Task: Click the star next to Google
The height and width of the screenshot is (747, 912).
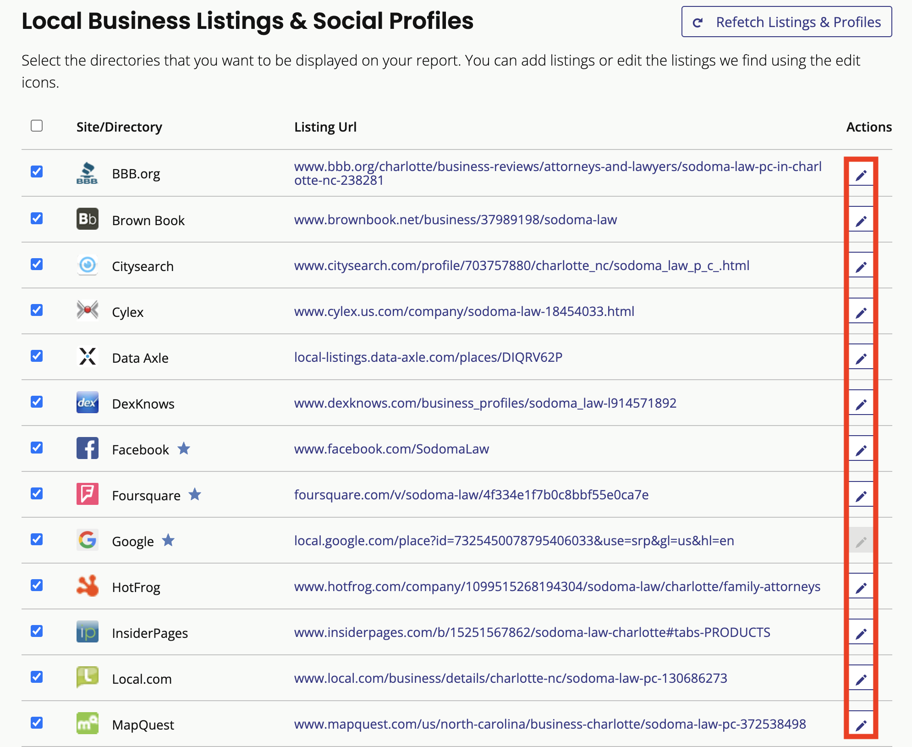Action: pyautogui.click(x=169, y=540)
